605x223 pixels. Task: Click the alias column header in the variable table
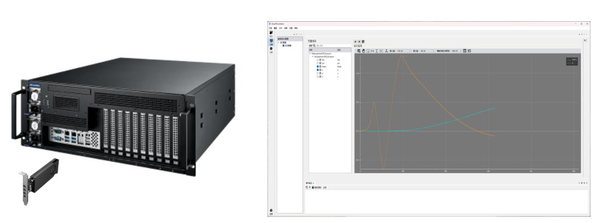pos(344,50)
